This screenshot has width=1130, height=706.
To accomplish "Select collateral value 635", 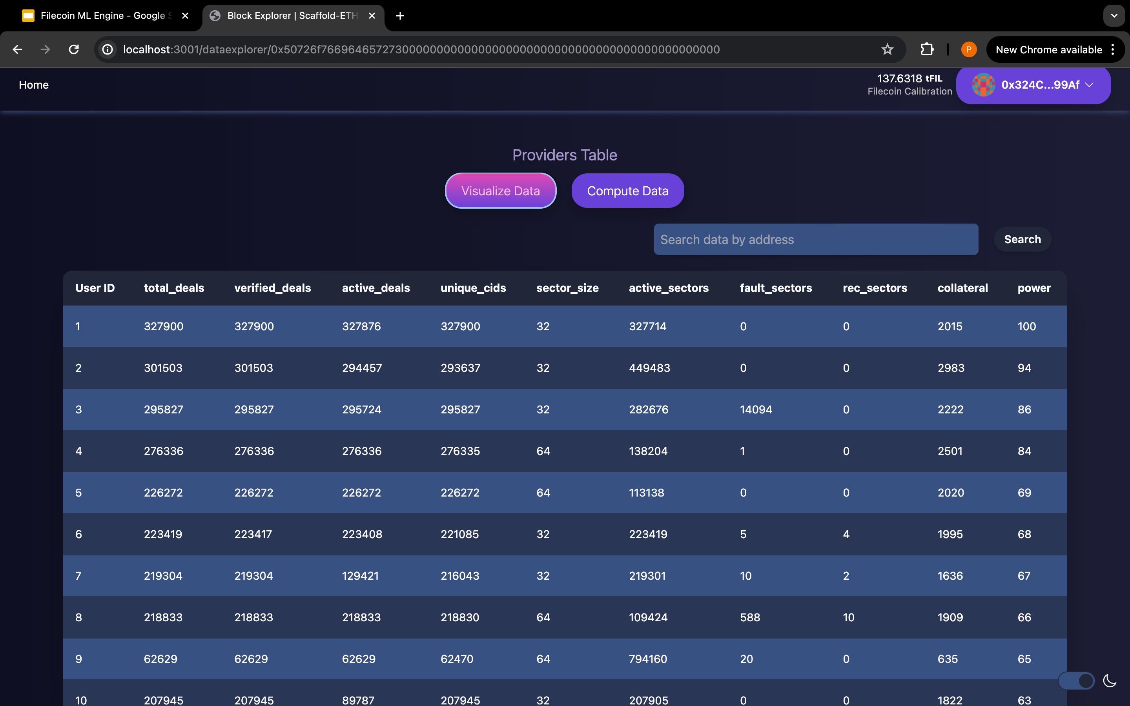I will (948, 659).
